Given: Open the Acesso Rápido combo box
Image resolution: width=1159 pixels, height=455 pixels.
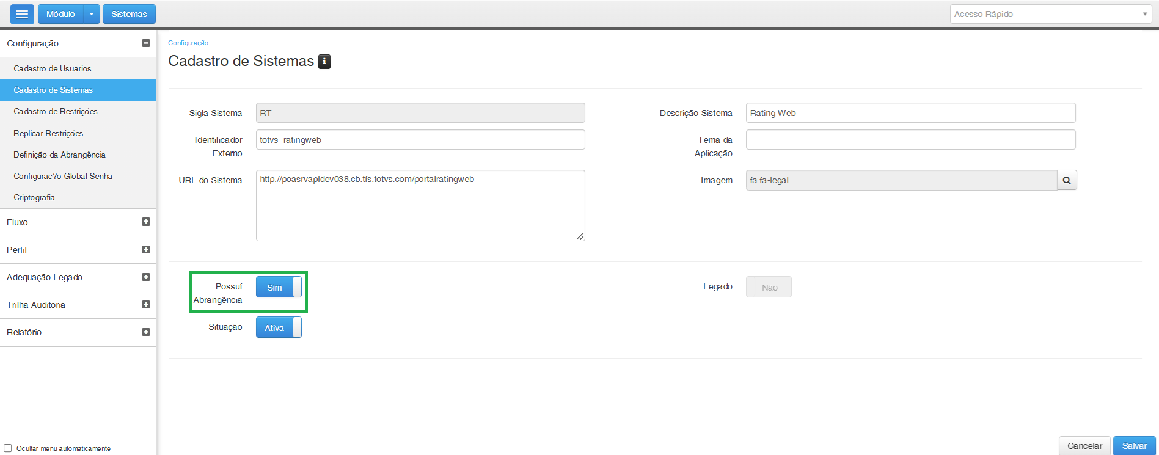Looking at the screenshot, I should point(1051,14).
